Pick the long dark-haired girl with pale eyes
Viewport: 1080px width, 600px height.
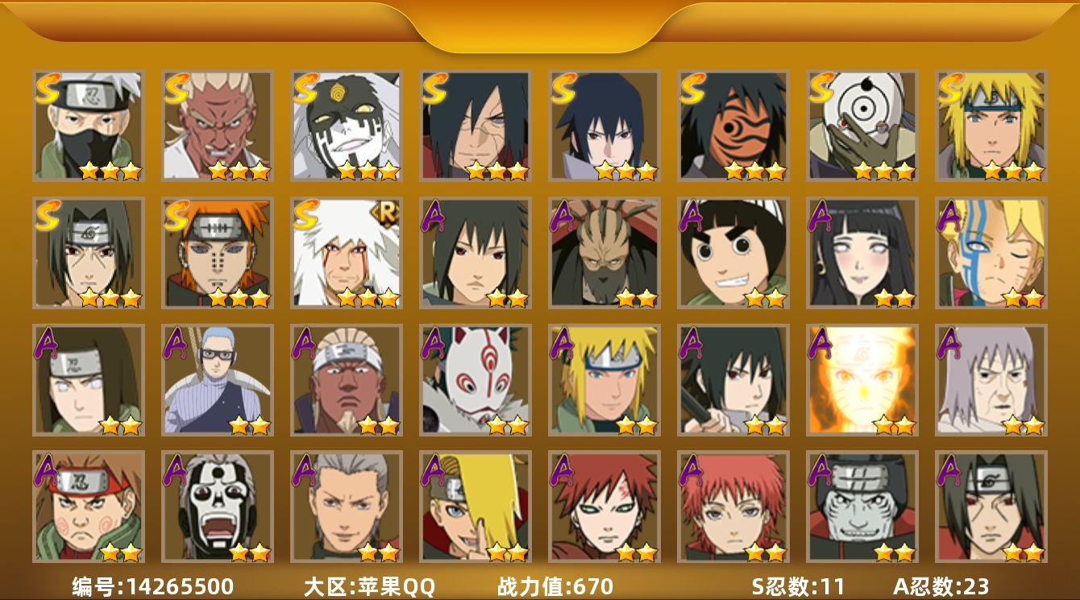tap(862, 253)
